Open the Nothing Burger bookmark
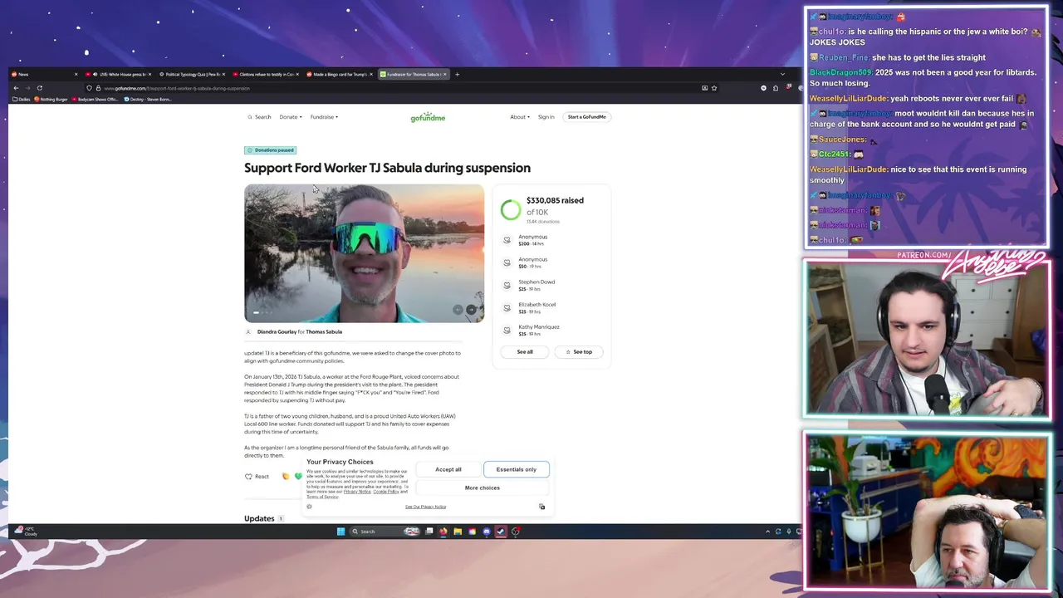 coord(51,100)
